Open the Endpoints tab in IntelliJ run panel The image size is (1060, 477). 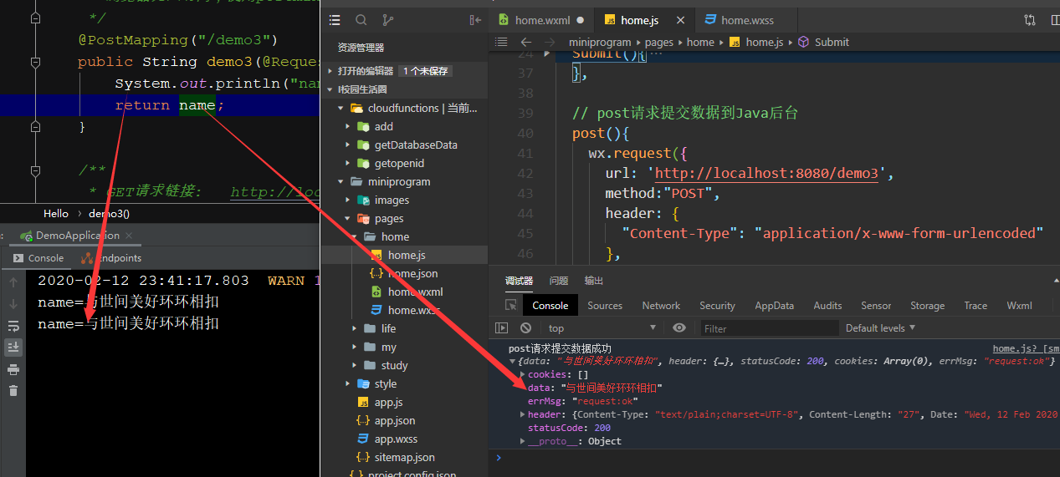tap(111, 258)
